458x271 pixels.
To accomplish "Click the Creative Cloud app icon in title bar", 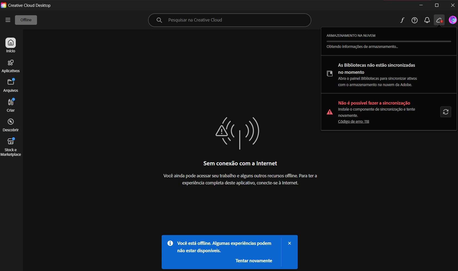I will 4,5.
